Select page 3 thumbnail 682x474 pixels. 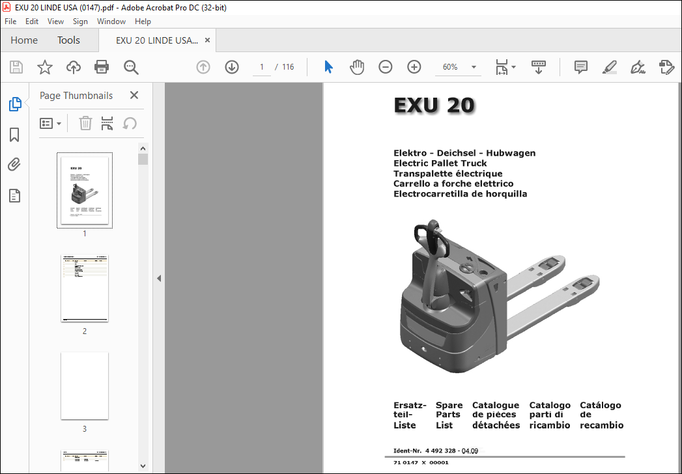pos(85,385)
